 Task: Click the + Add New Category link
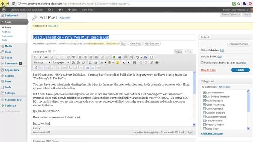(x=212, y=133)
